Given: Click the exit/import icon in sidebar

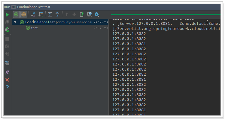Looking at the screenshot, I should pos(7,54).
